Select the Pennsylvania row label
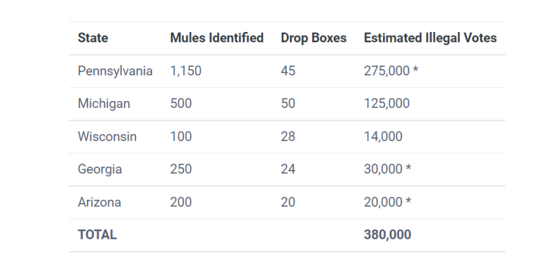546x274 pixels. pos(115,71)
